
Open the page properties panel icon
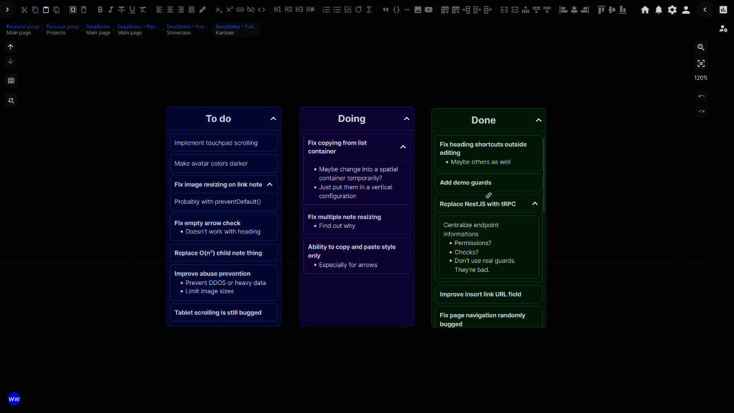pos(723,10)
